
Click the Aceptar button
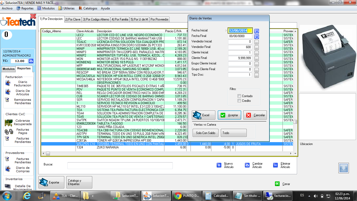(x=229, y=115)
